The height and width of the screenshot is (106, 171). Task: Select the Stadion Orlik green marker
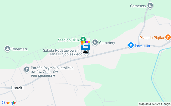[x=83, y=39]
